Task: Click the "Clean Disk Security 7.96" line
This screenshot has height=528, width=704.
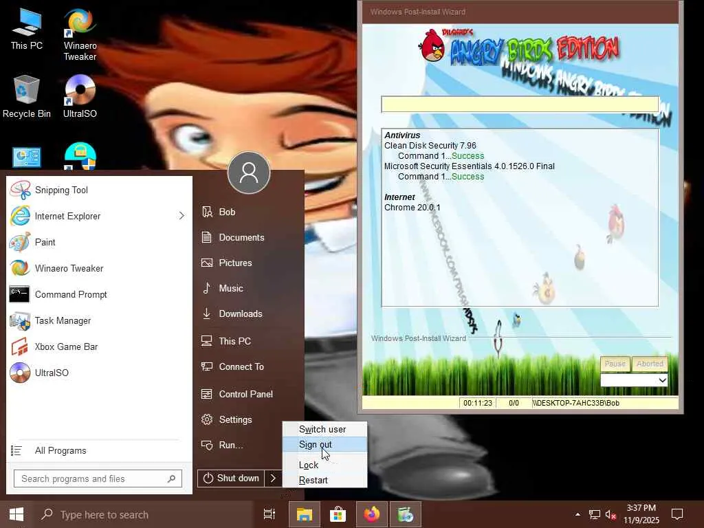Action: 430,146
